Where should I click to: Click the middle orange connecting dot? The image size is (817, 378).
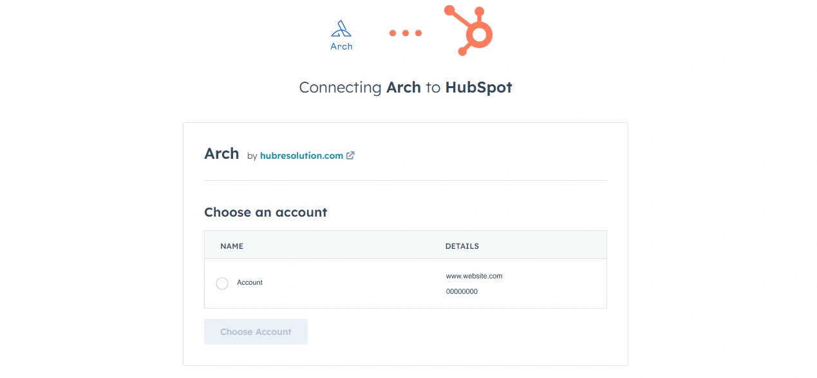click(406, 33)
